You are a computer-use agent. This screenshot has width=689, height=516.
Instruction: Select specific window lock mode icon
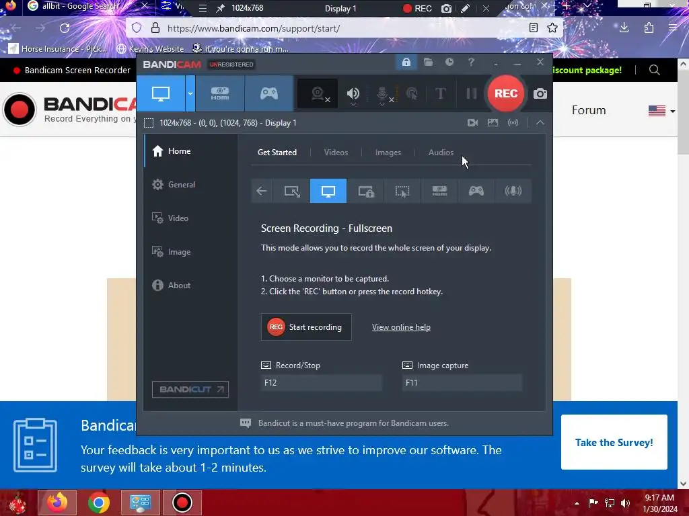click(x=365, y=191)
